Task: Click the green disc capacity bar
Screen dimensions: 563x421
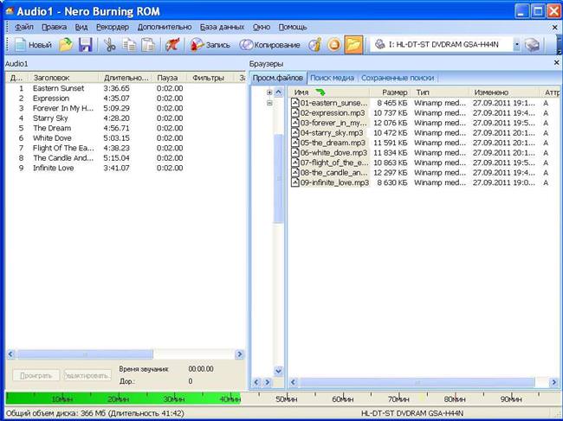Action: 123,399
